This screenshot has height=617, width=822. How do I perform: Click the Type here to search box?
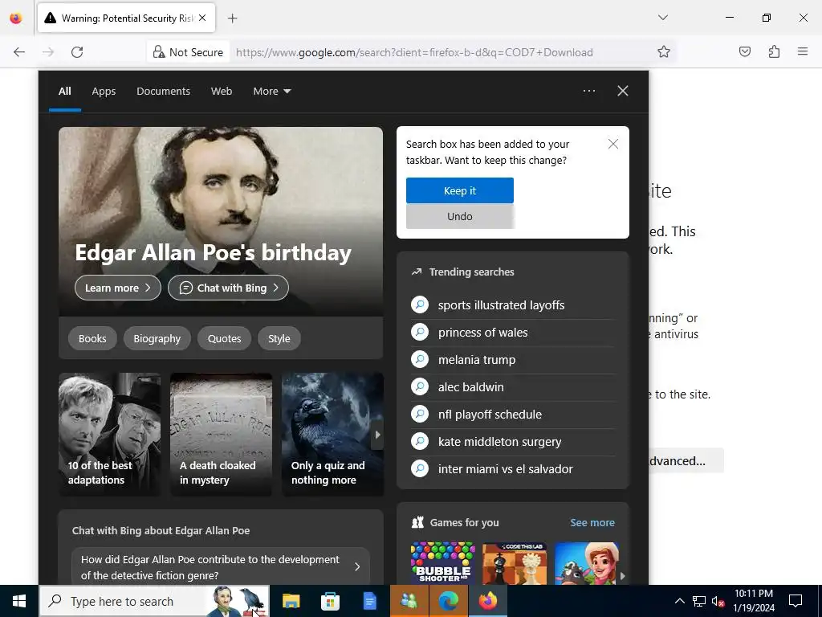point(155,601)
